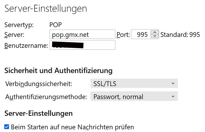
Task: Click the chevron beside 'Passwort, normal'
Action: click(x=173, y=96)
